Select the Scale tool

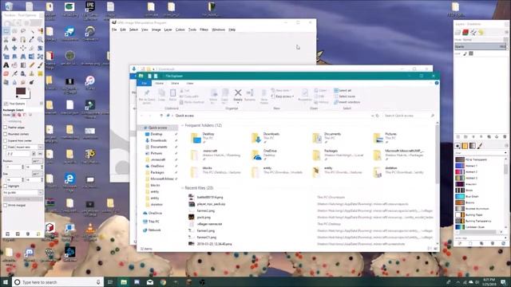[6, 57]
